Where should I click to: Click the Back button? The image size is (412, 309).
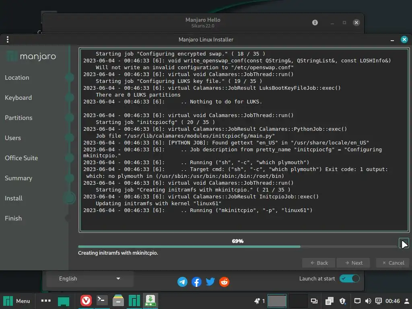pyautogui.click(x=319, y=263)
